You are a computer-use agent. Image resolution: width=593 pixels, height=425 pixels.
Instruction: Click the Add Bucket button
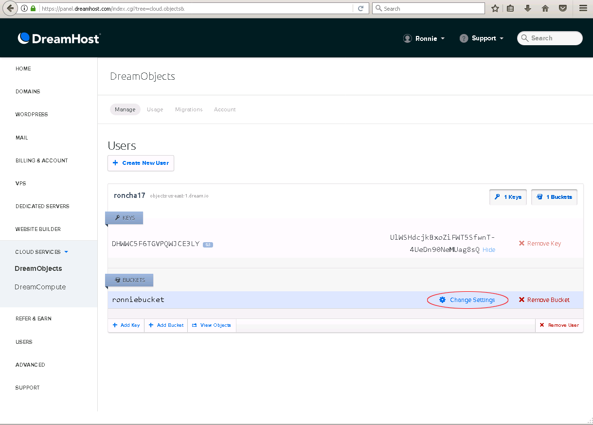click(166, 325)
